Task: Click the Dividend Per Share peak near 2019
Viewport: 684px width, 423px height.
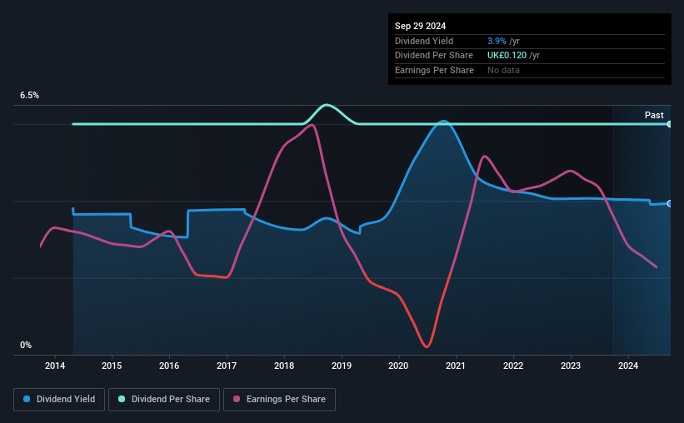Action: (x=327, y=105)
